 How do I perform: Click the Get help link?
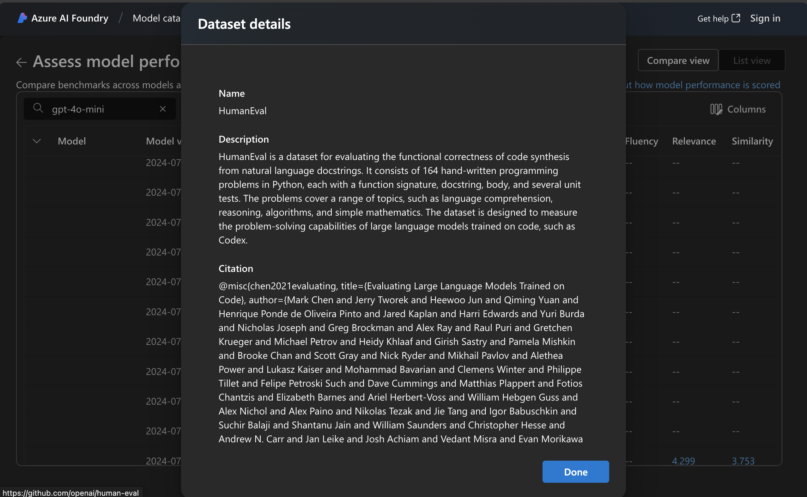(713, 18)
